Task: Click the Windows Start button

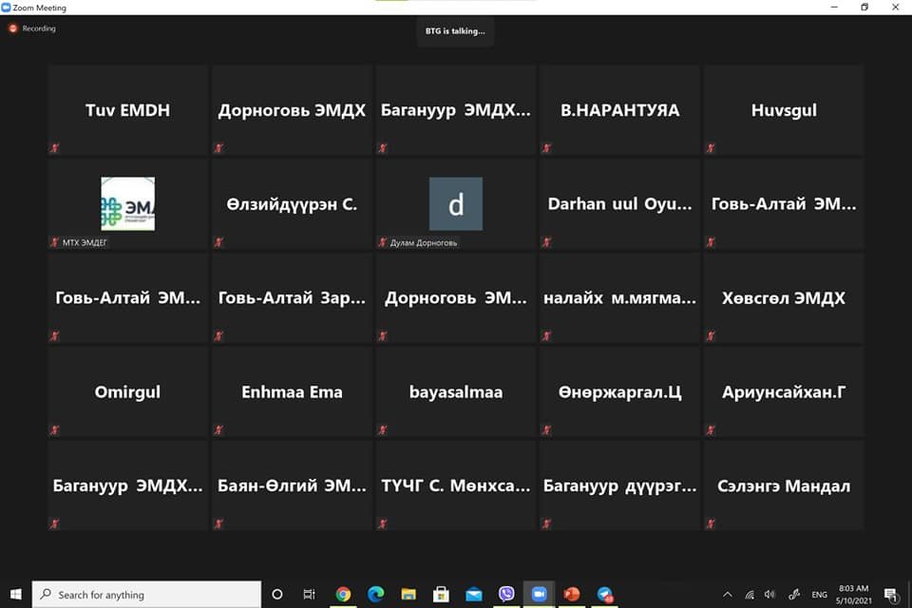Action: pos(15,595)
